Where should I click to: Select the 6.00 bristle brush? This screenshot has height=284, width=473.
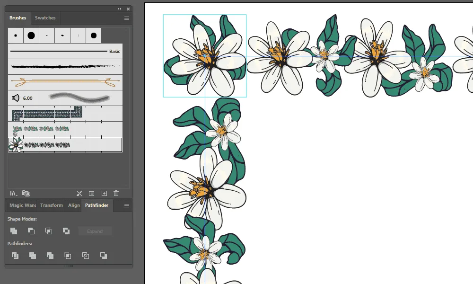coord(65,98)
